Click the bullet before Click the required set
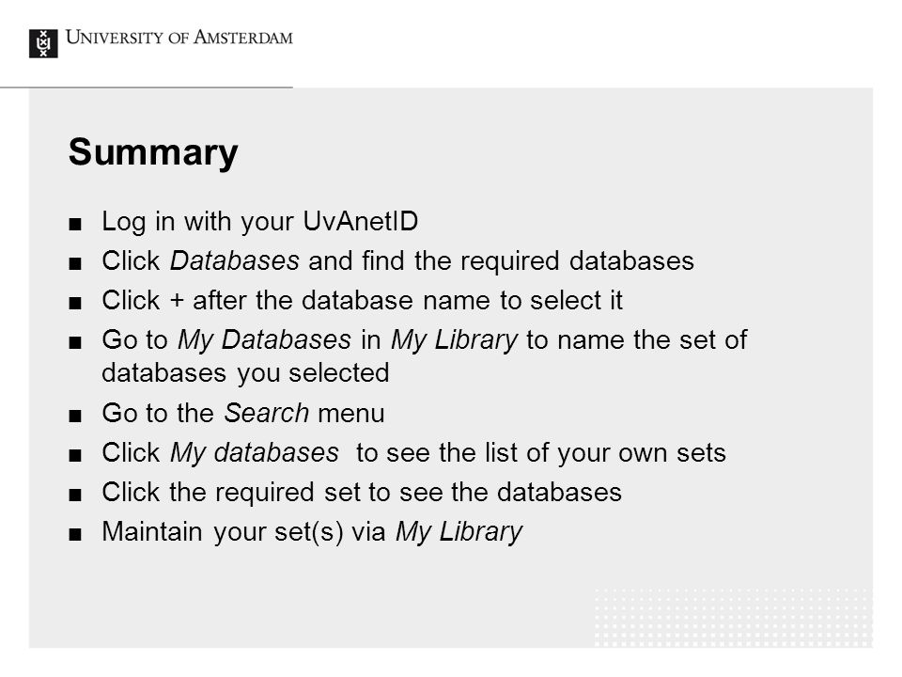The image size is (902, 677). click(75, 495)
